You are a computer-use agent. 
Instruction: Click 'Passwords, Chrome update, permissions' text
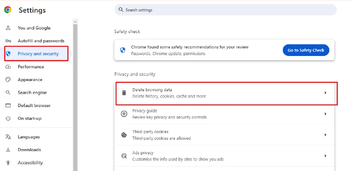(168, 54)
